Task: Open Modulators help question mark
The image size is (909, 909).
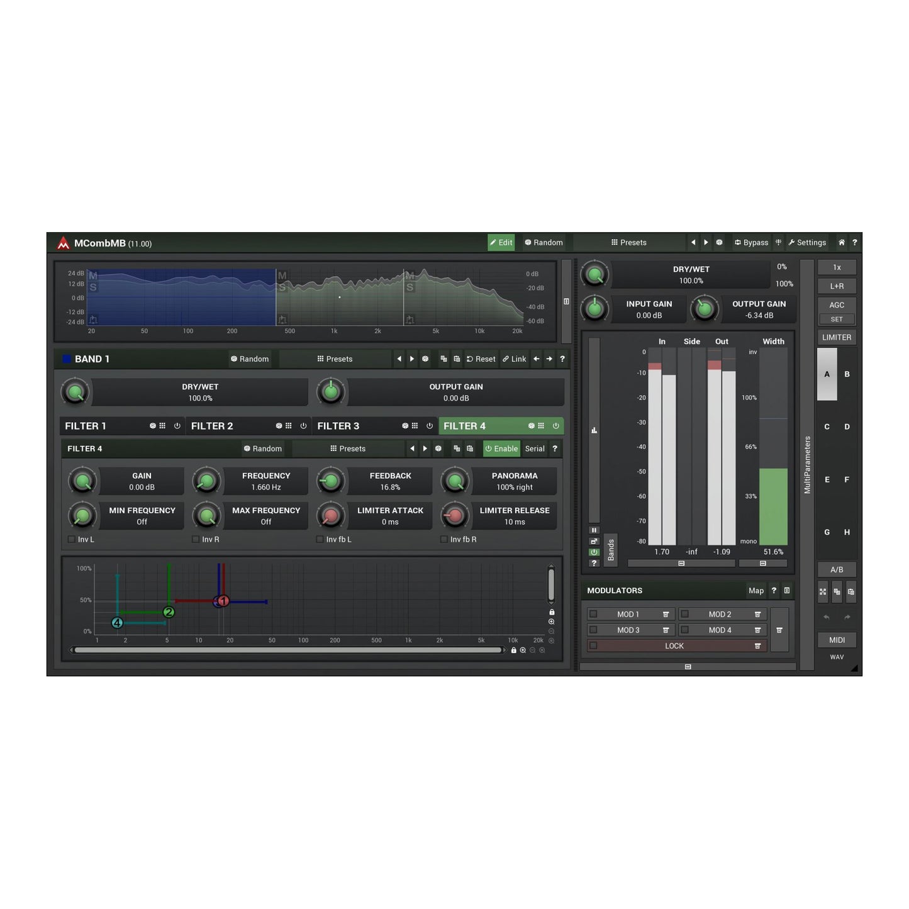Action: (x=774, y=590)
